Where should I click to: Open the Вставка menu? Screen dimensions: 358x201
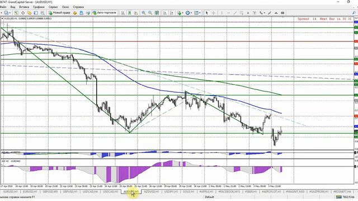(x=24, y=7)
